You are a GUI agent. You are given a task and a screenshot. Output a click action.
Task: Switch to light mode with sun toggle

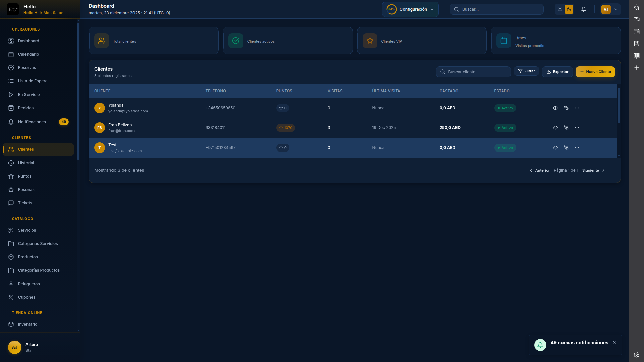point(560,9)
